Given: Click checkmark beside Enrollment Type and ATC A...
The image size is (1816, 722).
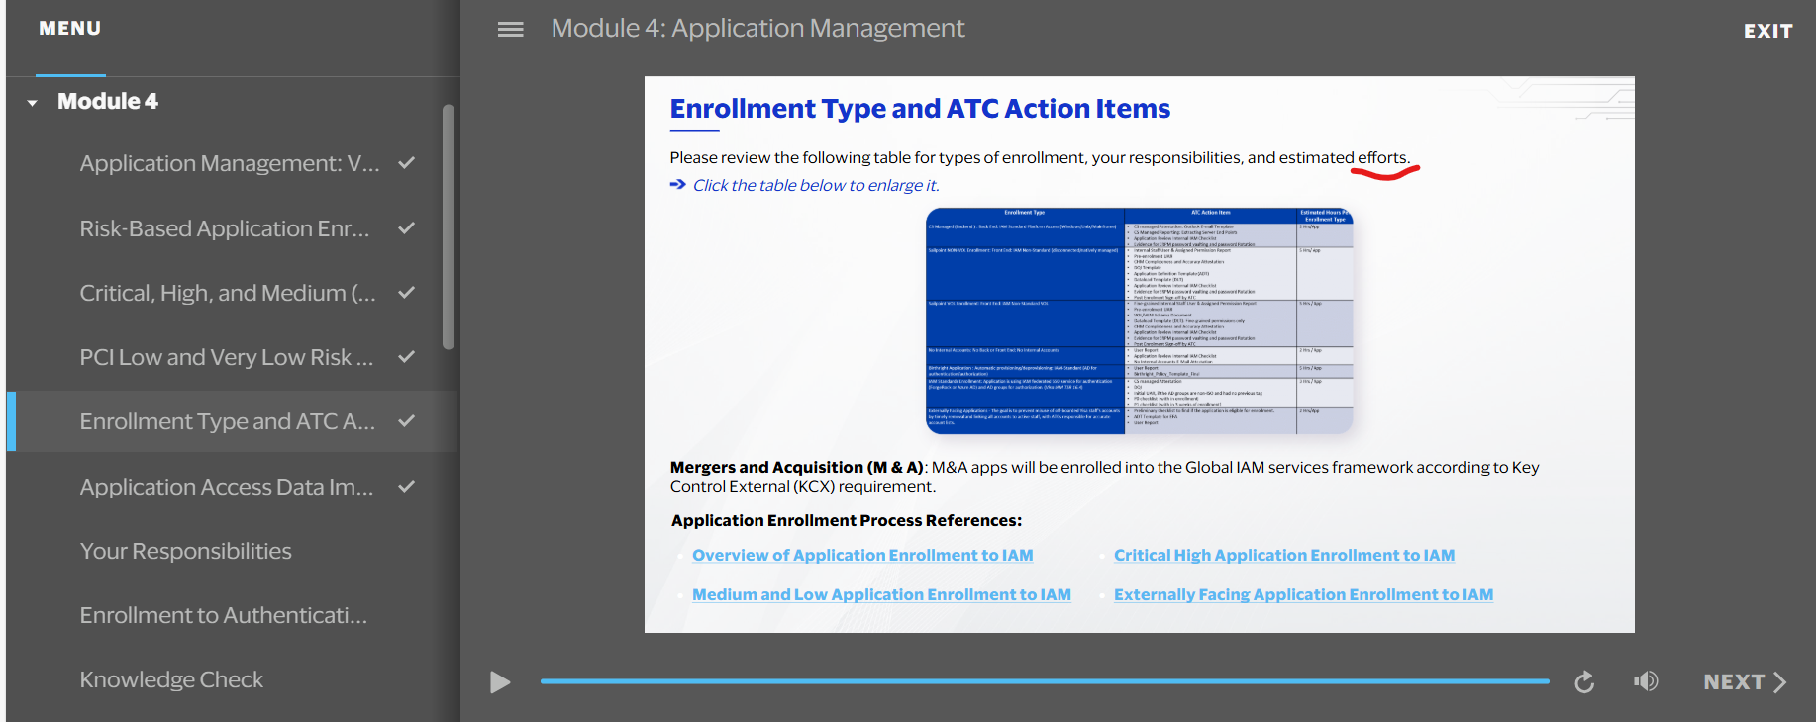Looking at the screenshot, I should (406, 420).
